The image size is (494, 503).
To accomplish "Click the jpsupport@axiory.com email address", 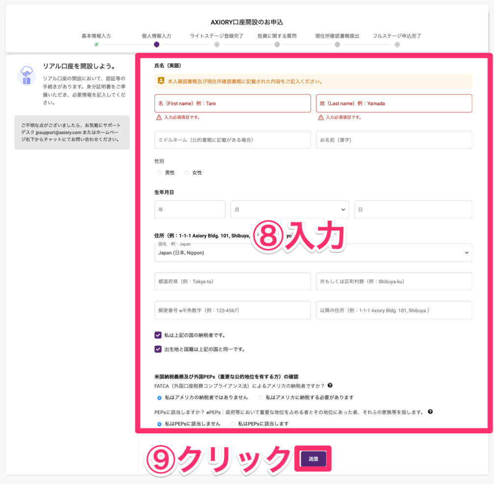I will click(59, 133).
